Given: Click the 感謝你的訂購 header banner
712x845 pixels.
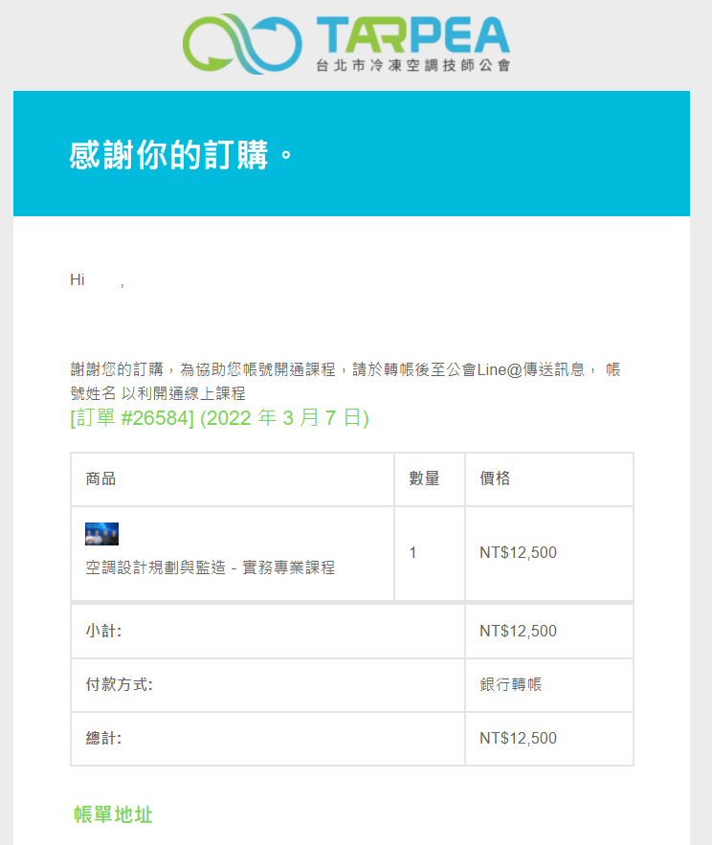Looking at the screenshot, I should pos(351,153).
